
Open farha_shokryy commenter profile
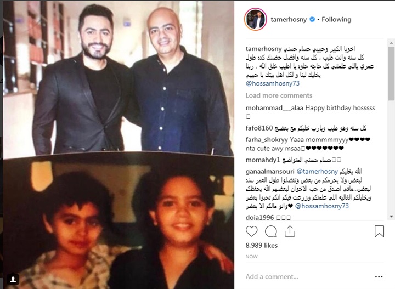click(267, 140)
